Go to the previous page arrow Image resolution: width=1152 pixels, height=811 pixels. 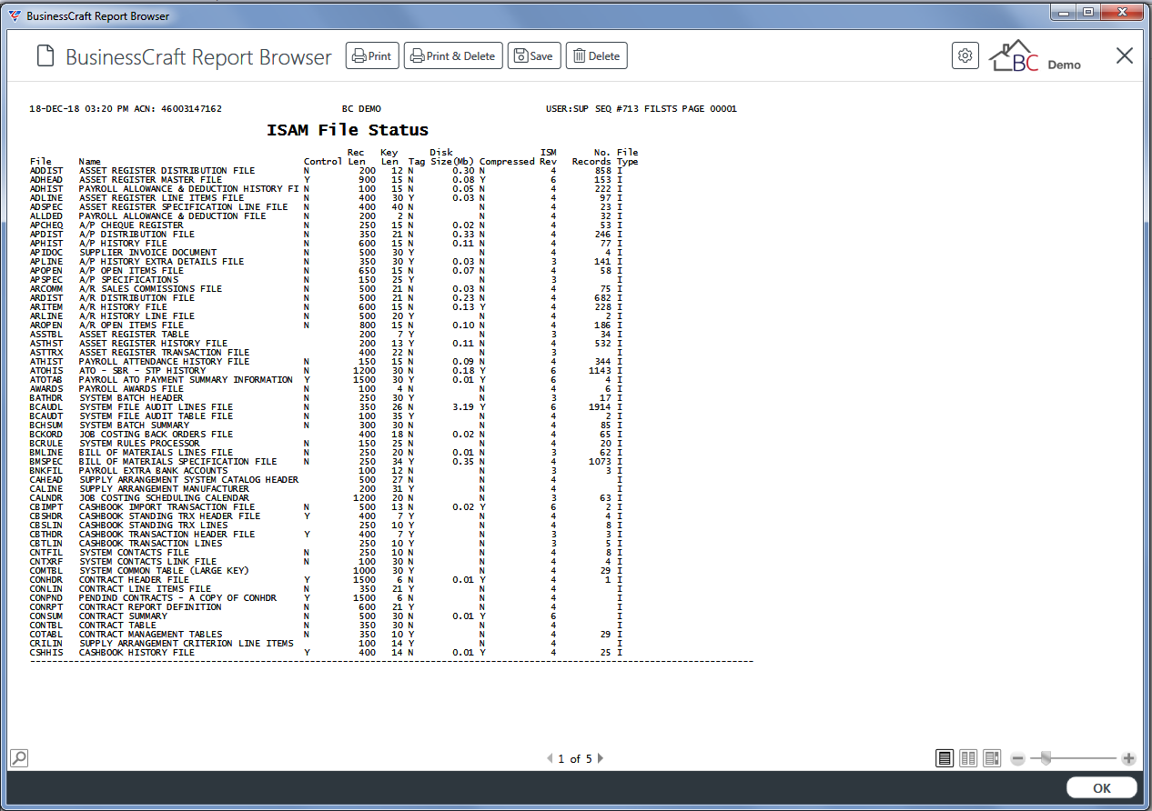(x=549, y=758)
